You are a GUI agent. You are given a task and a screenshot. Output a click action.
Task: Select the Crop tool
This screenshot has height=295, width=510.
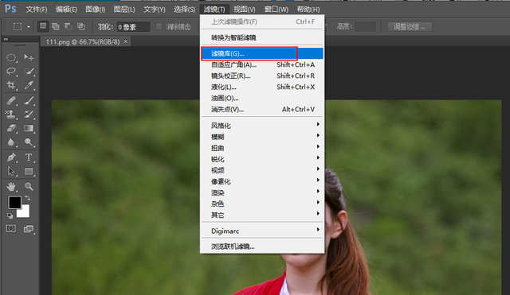tap(11, 85)
